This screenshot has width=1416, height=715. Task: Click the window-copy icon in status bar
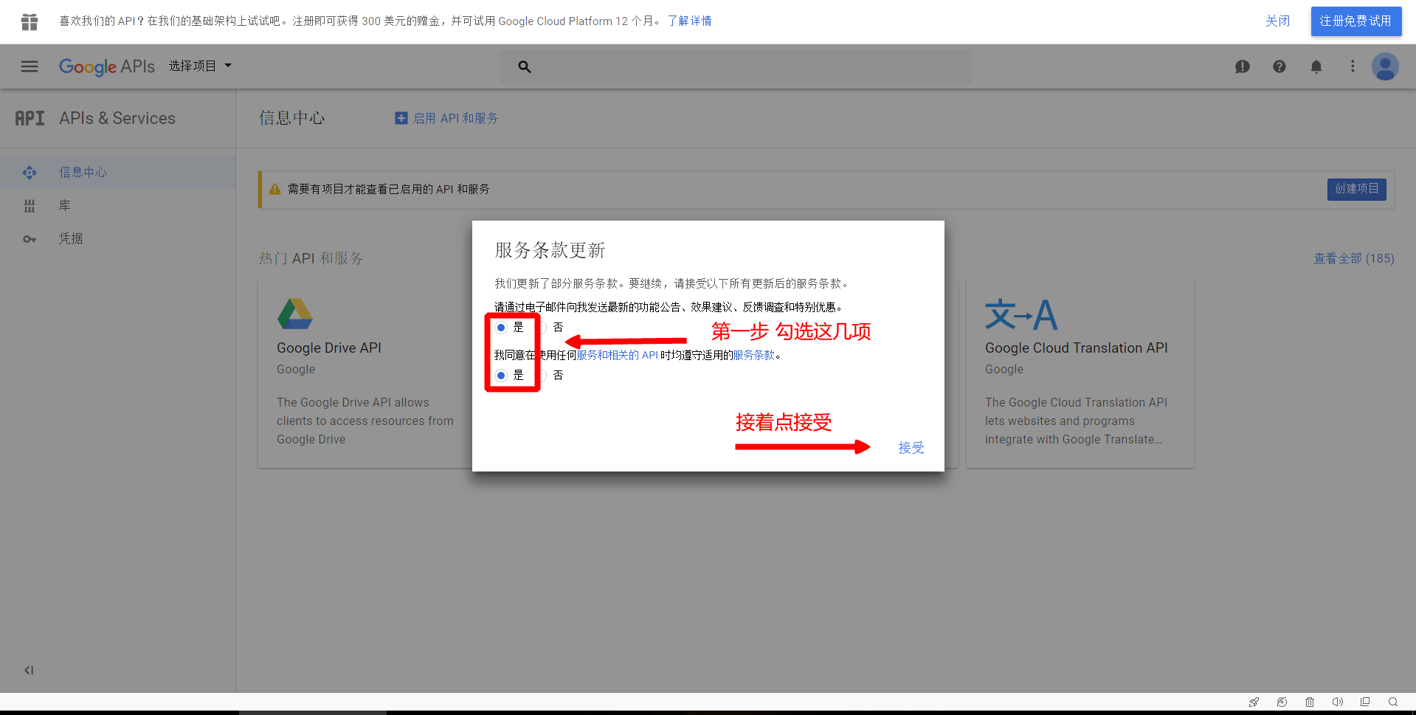(x=1365, y=702)
